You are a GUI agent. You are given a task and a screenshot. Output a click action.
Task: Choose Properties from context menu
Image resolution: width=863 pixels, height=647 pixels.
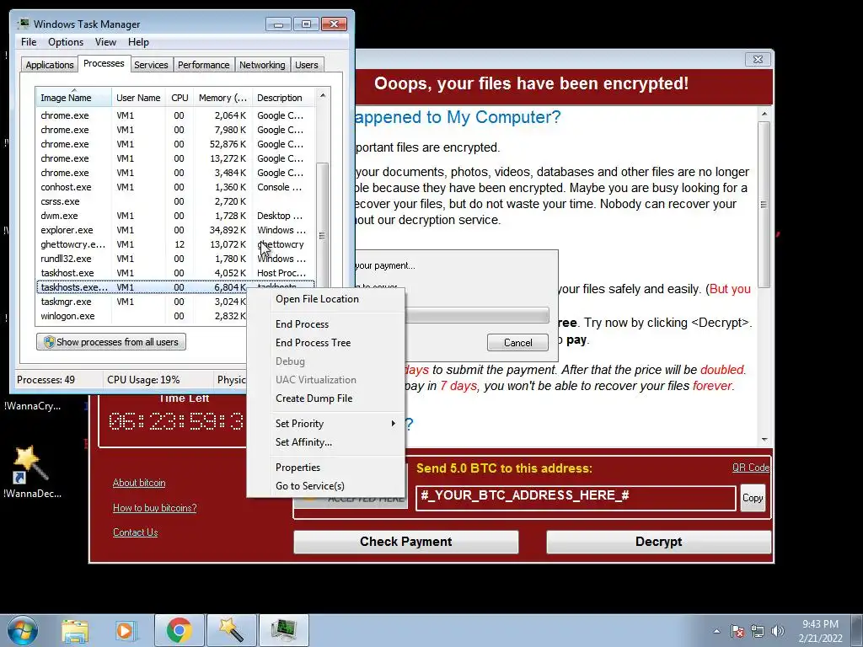pos(326,468)
